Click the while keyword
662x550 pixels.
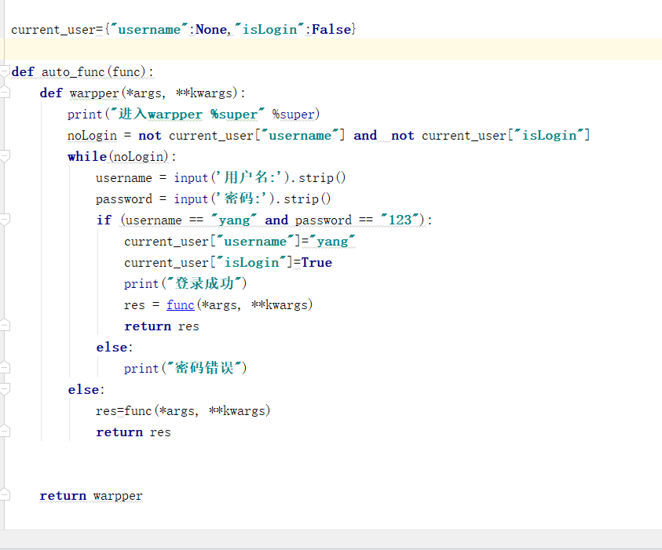87,156
